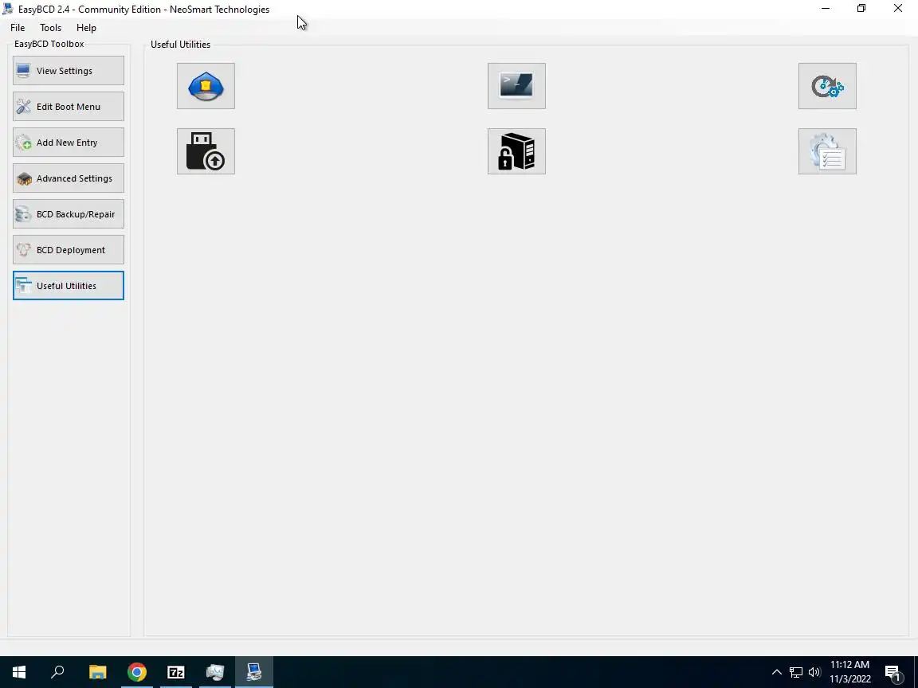Open the gears refresh utility icon
Viewport: 918px width, 688px height.
click(x=826, y=86)
